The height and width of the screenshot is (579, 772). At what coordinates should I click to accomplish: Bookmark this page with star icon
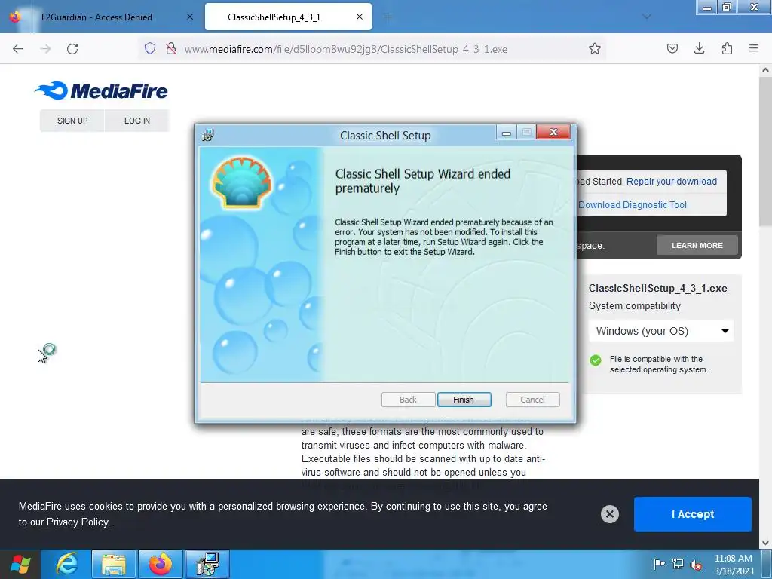(x=595, y=49)
